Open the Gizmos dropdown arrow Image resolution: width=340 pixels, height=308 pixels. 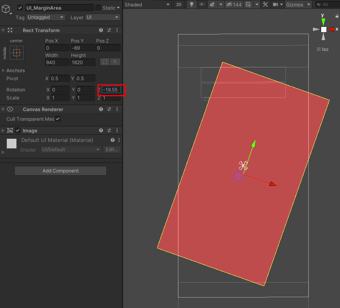tap(309, 4)
